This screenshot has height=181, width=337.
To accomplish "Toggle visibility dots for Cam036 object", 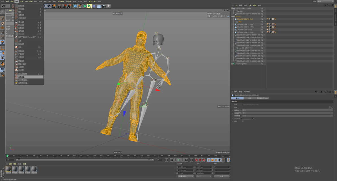I will click(264, 11).
